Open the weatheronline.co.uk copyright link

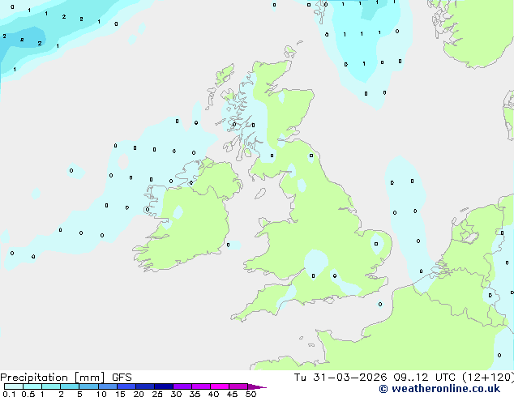pos(439,389)
